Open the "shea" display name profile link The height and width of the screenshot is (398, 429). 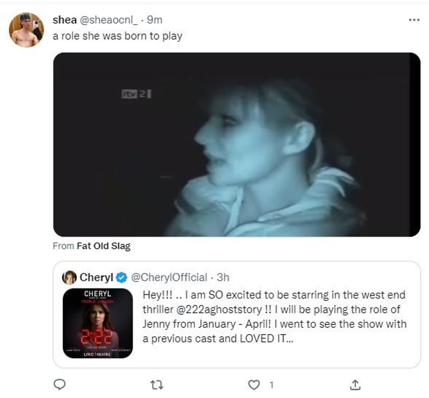(64, 20)
